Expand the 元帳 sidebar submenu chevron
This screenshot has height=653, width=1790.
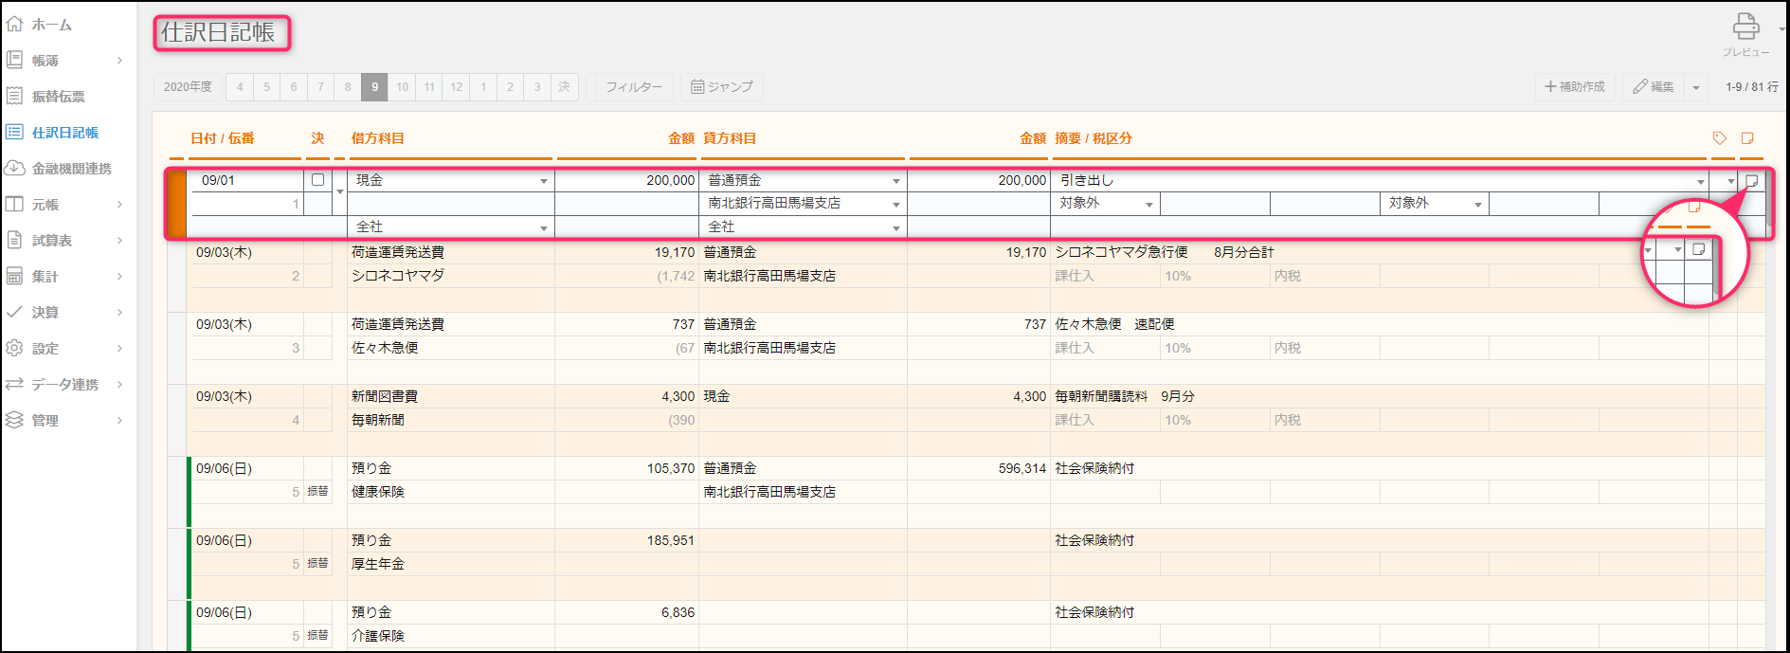coord(119,204)
